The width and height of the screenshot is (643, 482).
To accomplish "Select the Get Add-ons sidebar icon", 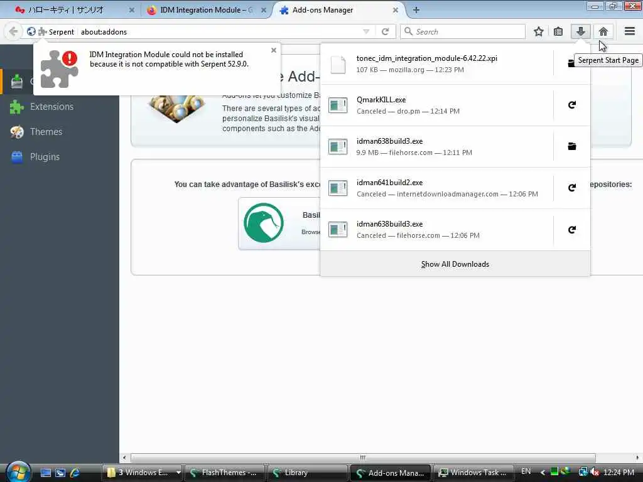I will click(17, 82).
